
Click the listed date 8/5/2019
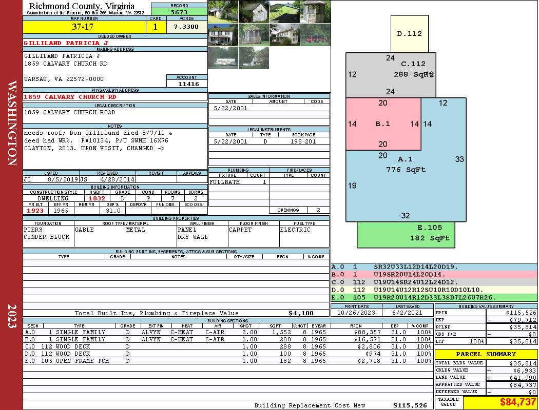[63, 179]
